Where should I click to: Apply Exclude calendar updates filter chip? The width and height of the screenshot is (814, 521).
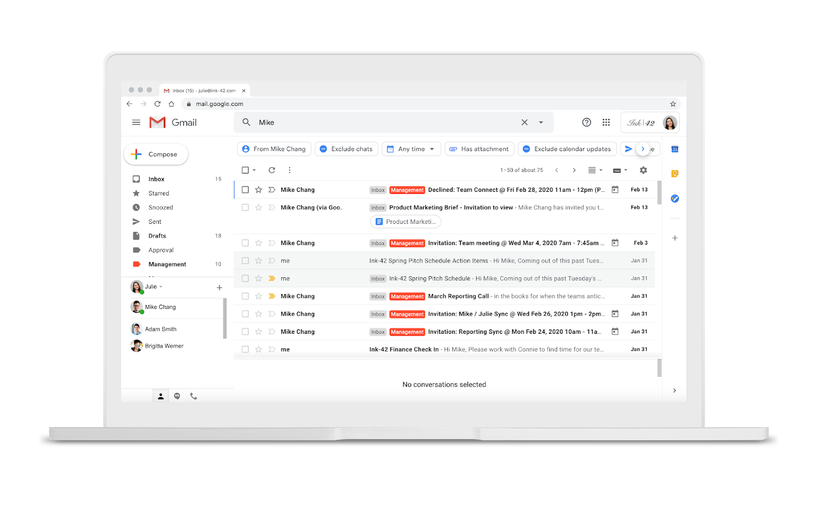tap(567, 149)
